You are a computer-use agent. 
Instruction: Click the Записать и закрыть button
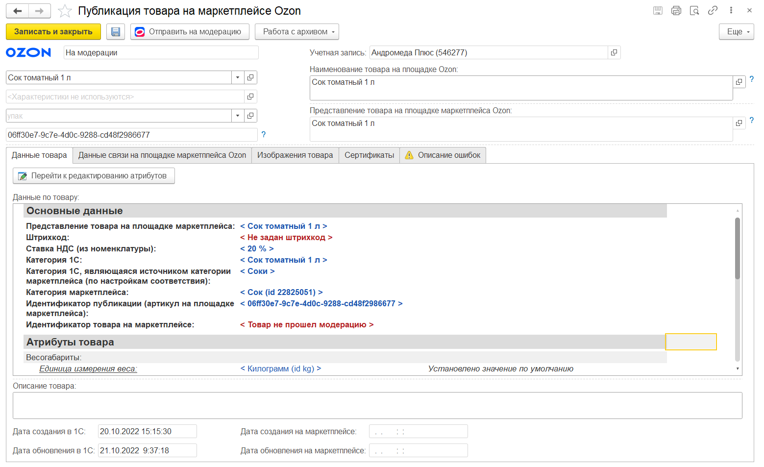pos(53,32)
